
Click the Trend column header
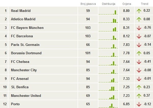point(144,4)
